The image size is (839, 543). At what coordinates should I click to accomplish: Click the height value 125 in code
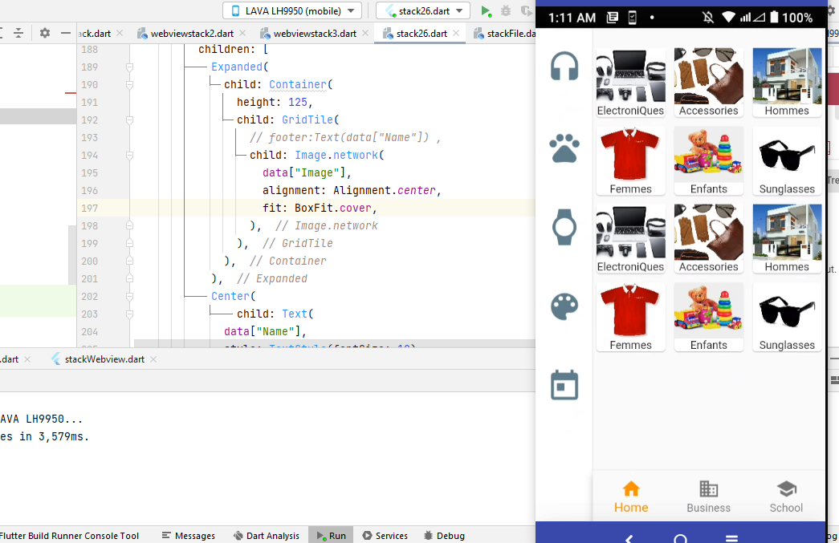click(298, 102)
